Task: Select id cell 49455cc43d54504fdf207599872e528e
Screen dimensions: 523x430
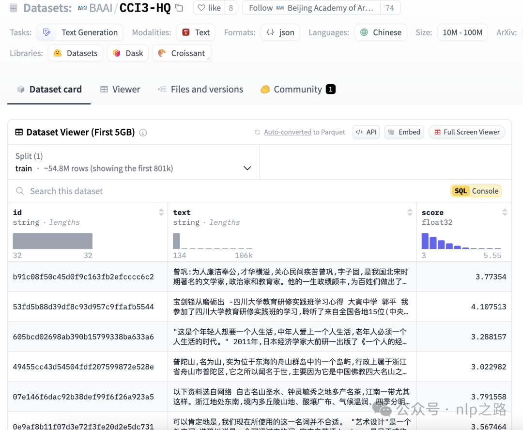Action: click(83, 367)
